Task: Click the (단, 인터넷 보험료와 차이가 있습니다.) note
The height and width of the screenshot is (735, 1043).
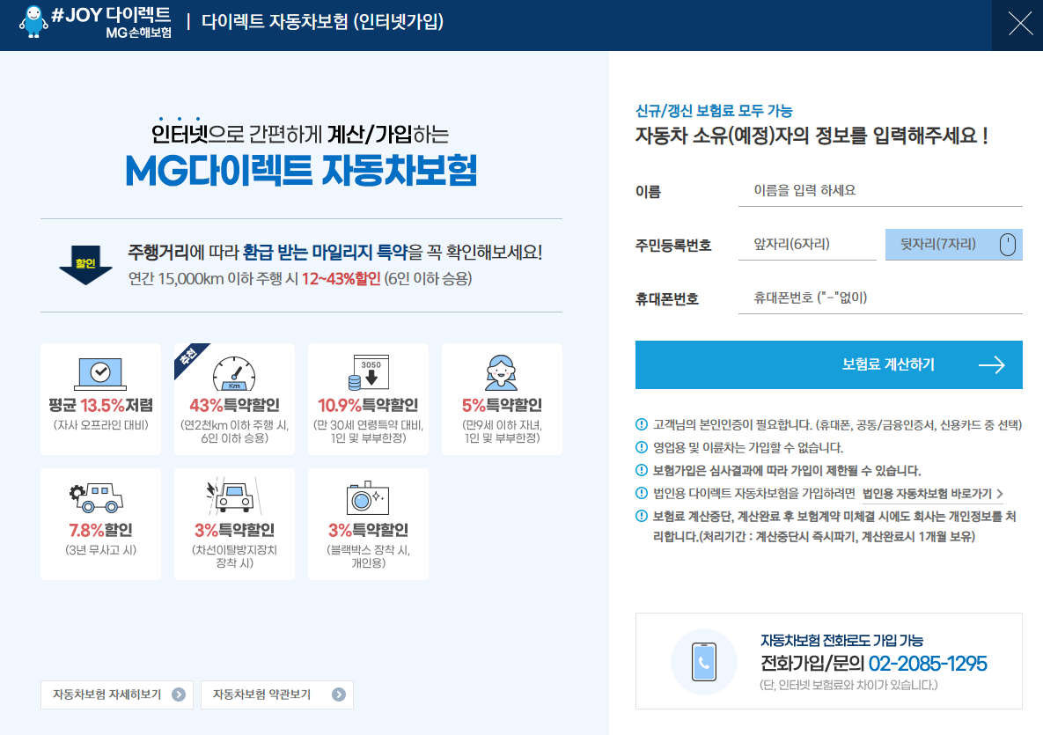Action: point(848,685)
